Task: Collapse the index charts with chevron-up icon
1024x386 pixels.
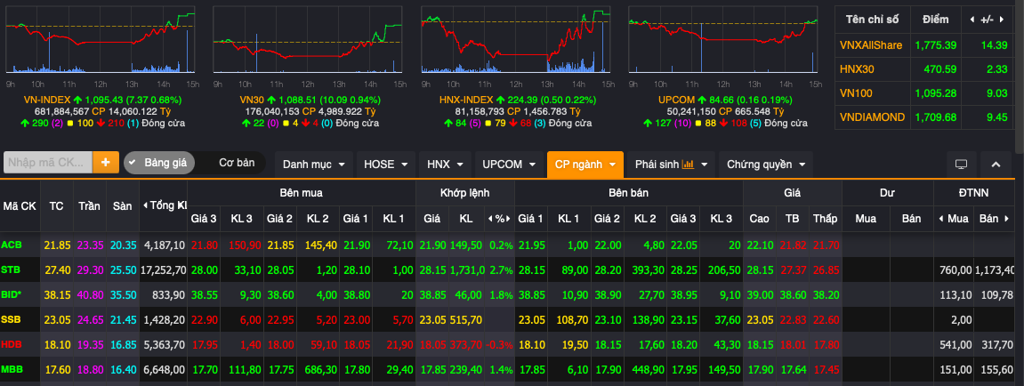Action: pyautogui.click(x=996, y=164)
